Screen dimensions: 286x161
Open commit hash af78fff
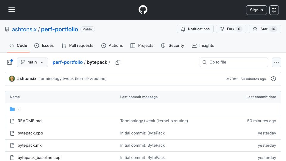click(x=232, y=79)
